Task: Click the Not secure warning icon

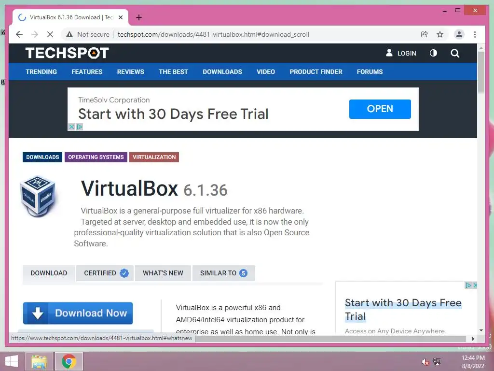Action: (x=69, y=34)
